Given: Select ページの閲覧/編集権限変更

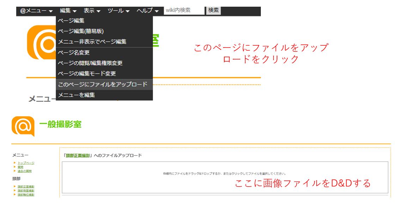Looking at the screenshot, I should [90, 63].
